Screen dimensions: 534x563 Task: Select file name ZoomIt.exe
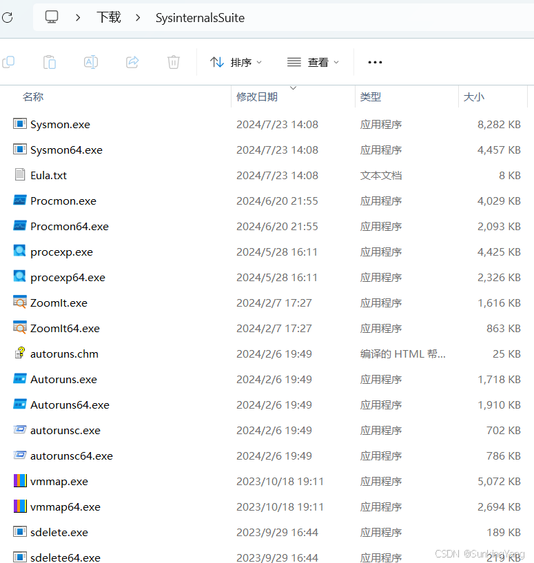(x=59, y=303)
